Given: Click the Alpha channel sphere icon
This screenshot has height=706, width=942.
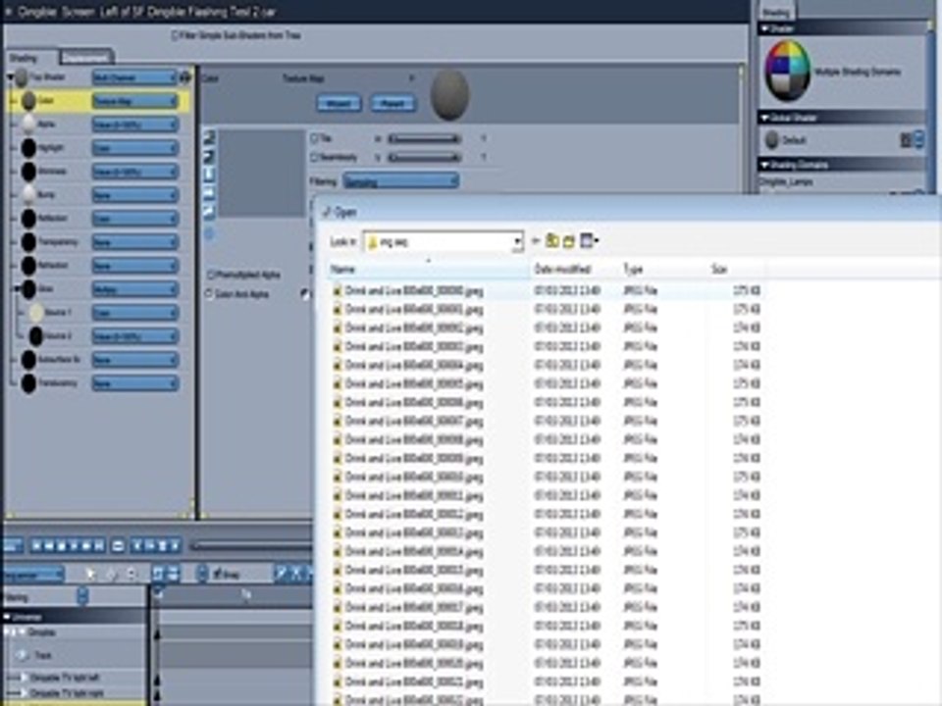Looking at the screenshot, I should [x=28, y=125].
